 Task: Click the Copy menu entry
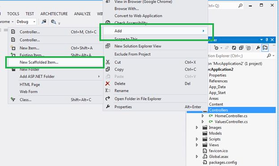click(x=155, y=70)
